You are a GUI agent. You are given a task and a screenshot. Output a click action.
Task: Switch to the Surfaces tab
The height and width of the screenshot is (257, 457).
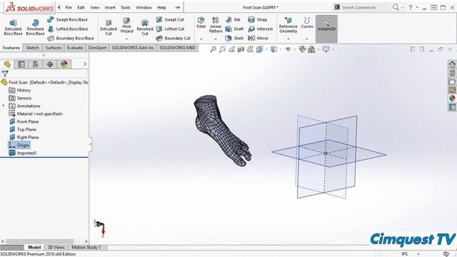click(x=54, y=48)
